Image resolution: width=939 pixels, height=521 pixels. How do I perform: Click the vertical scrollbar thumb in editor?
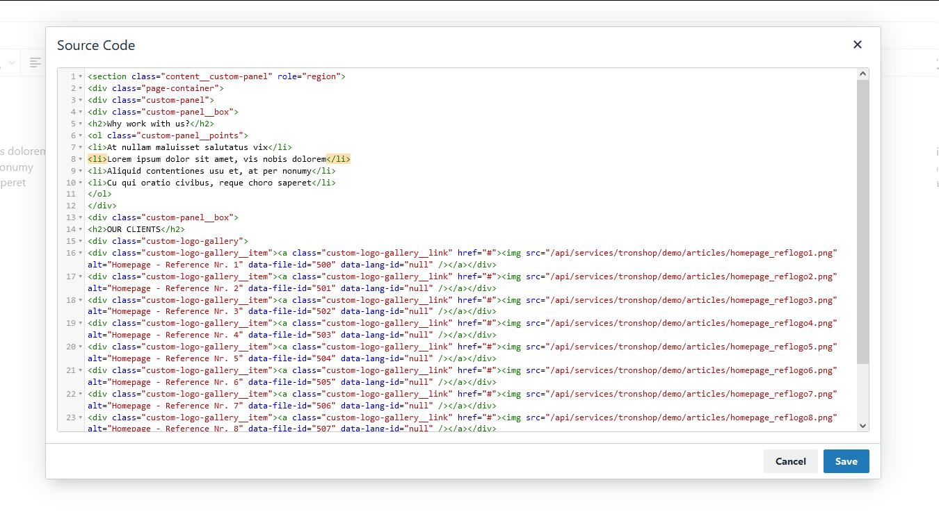tap(863, 222)
